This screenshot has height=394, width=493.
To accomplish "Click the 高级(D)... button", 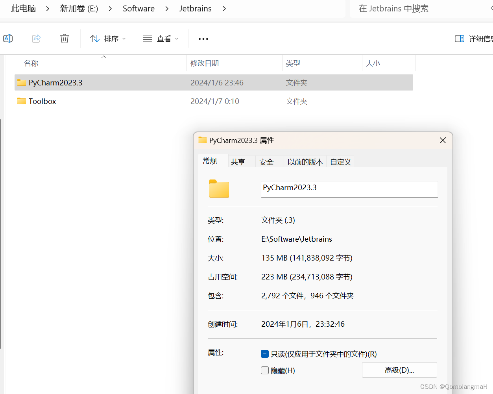I will [x=399, y=370].
